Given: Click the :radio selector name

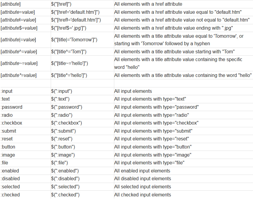Looking at the screenshot, I should coord(7,115).
